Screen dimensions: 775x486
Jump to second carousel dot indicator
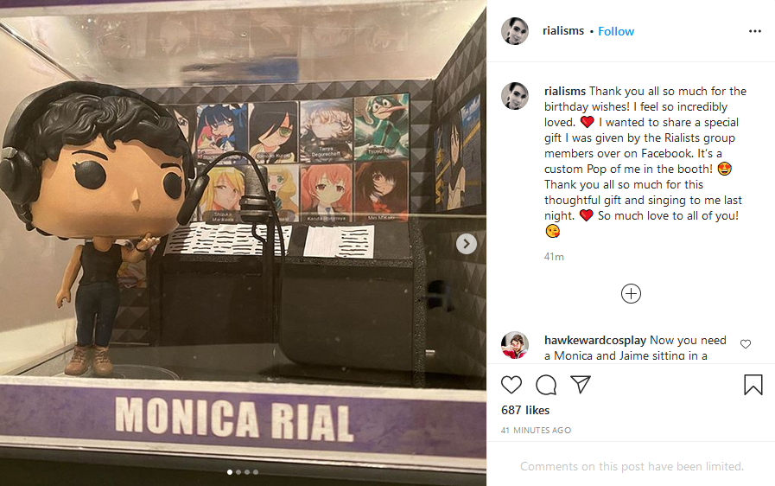(x=238, y=472)
